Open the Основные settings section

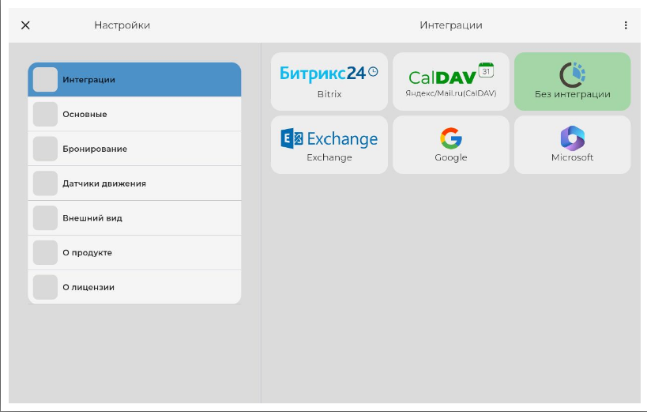click(134, 114)
